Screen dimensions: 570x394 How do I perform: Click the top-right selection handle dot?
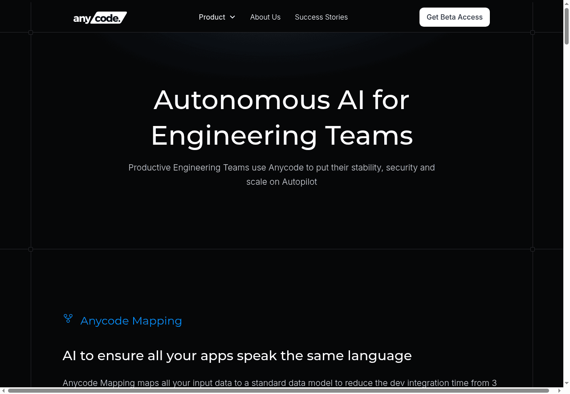533,32
